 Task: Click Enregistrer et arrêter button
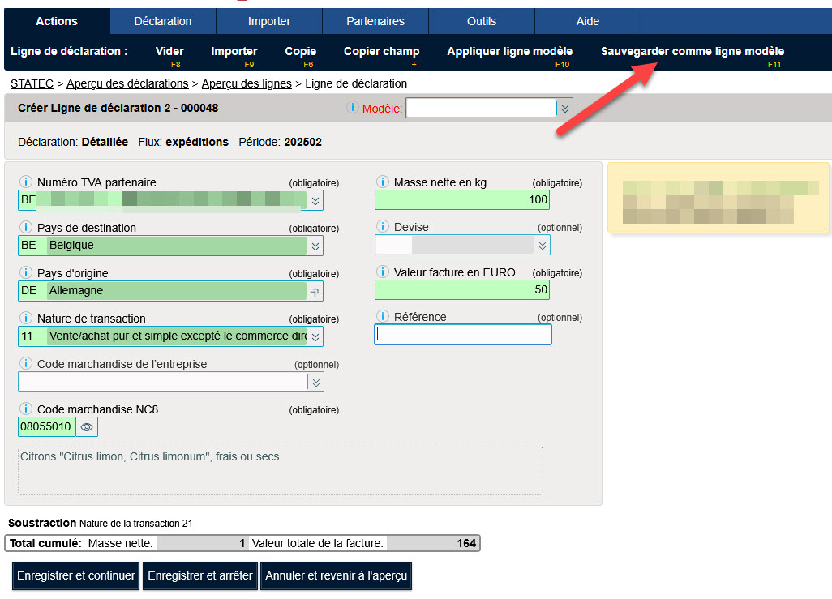200,575
